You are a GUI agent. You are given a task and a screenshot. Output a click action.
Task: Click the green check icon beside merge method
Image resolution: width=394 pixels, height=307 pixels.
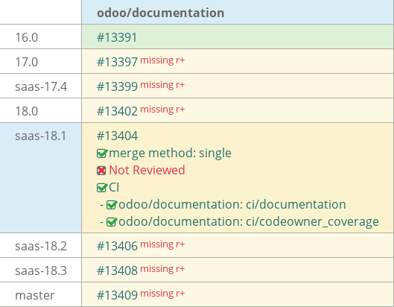pos(102,153)
